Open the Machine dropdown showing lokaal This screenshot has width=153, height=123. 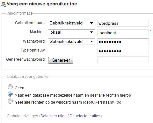click(71, 32)
